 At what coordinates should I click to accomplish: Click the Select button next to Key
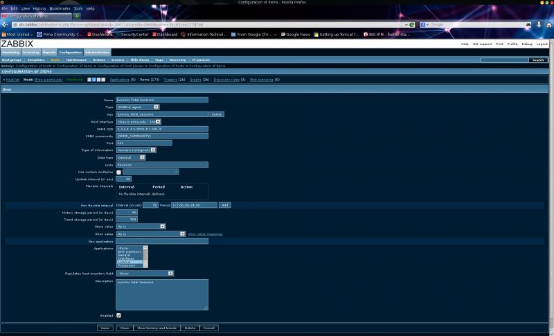(217, 114)
